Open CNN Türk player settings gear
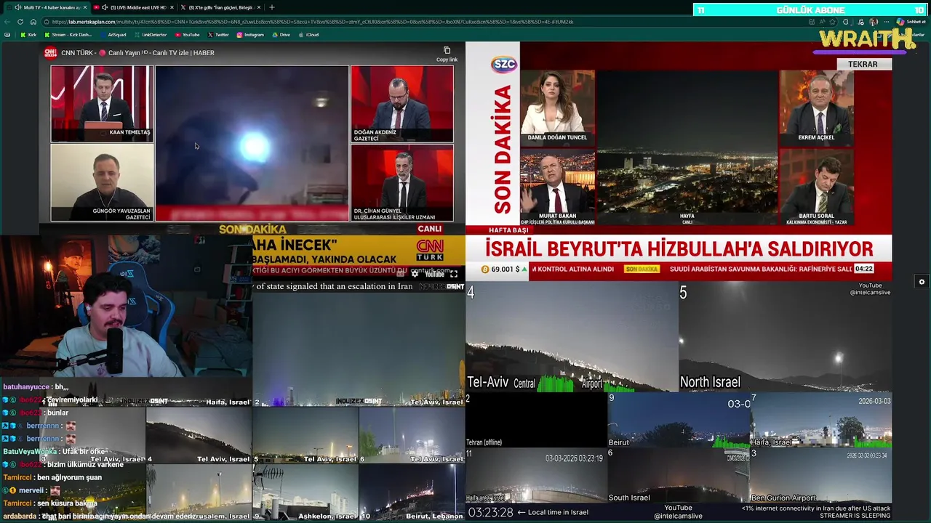Screen dimensions: 931x523 click(415, 274)
